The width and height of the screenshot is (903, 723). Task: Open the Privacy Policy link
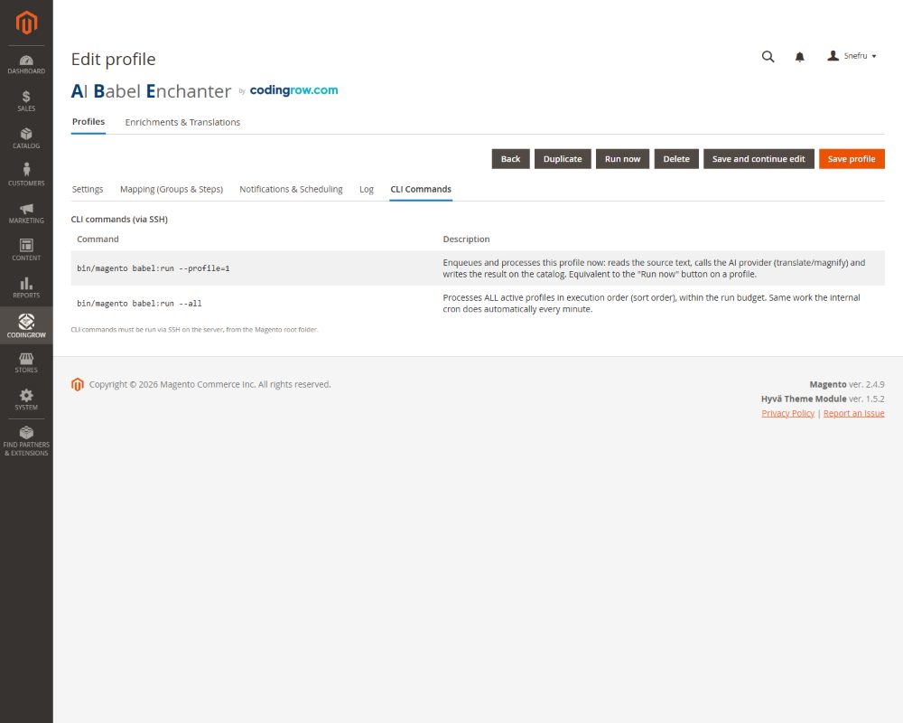pyautogui.click(x=787, y=413)
